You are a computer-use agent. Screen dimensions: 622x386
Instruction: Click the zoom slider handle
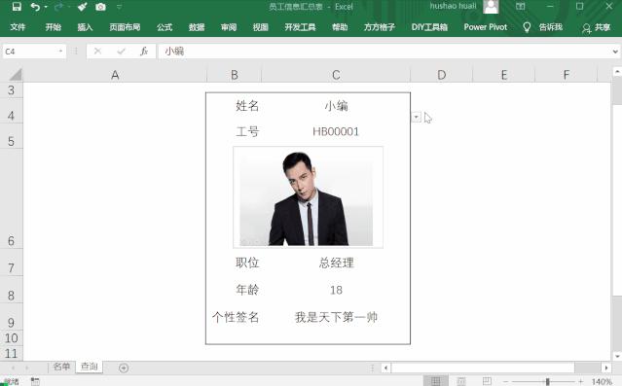coord(547,381)
